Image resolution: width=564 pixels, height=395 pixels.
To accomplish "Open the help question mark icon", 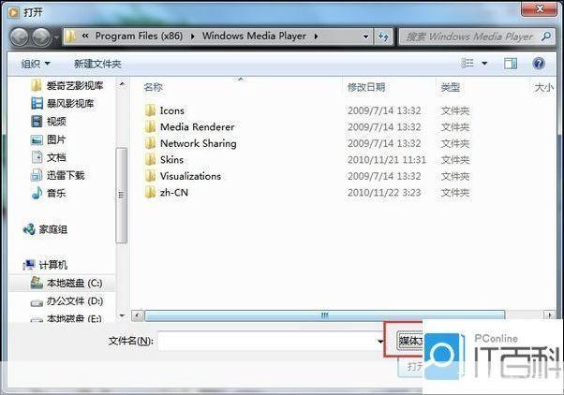I will click(539, 64).
